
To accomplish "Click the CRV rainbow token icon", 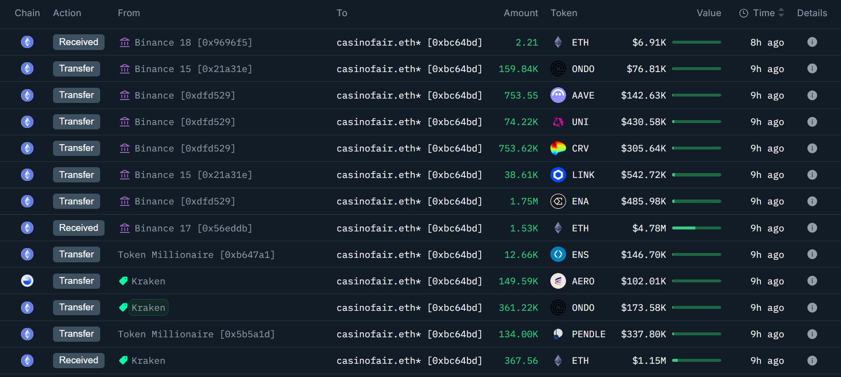I will [558, 148].
